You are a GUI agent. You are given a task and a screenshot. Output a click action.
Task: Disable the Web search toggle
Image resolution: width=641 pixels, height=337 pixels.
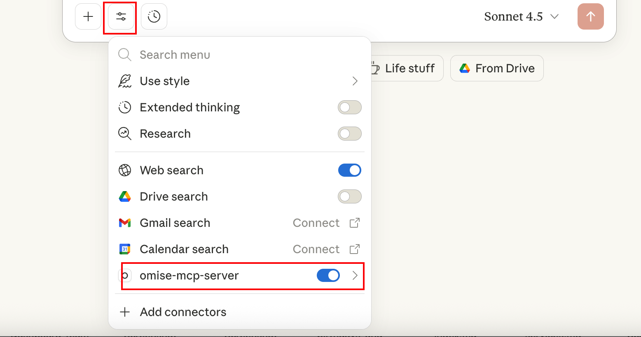click(349, 171)
